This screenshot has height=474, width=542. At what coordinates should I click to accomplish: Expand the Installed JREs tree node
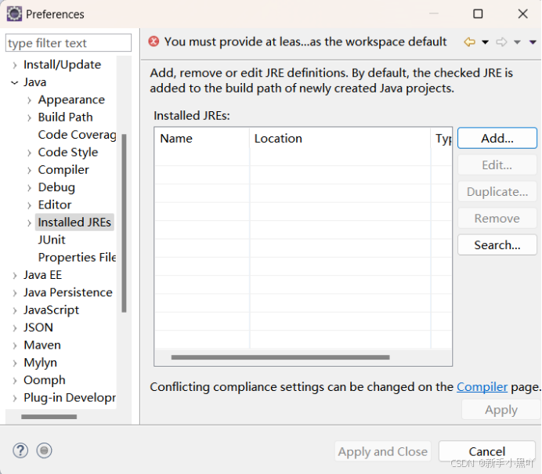(x=30, y=223)
